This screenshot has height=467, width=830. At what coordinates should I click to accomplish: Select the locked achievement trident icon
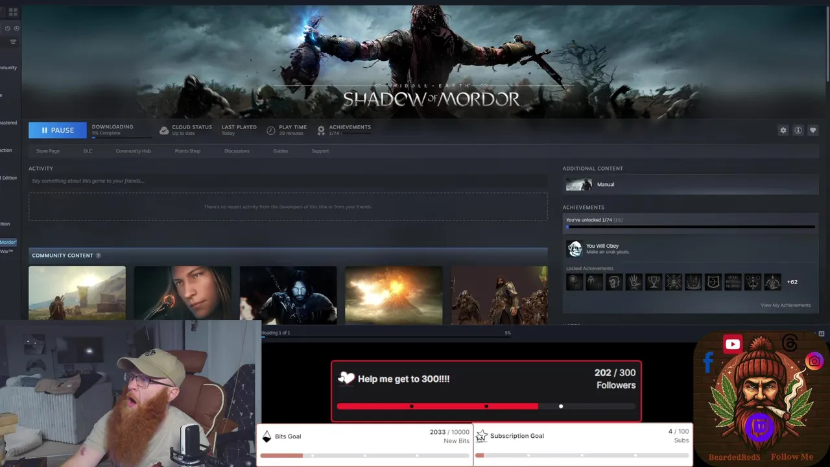tap(752, 282)
